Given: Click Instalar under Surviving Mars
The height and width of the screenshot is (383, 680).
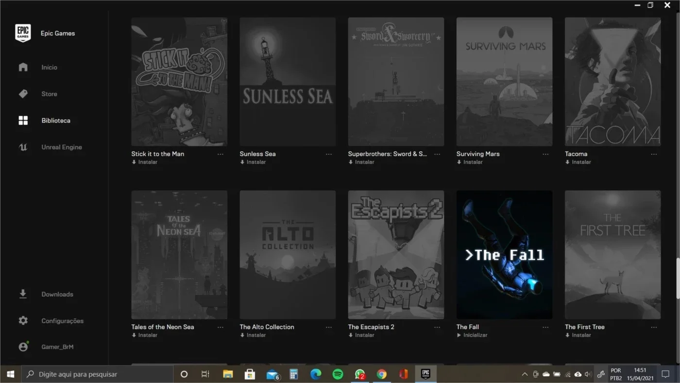Looking at the screenshot, I should click(x=469, y=162).
